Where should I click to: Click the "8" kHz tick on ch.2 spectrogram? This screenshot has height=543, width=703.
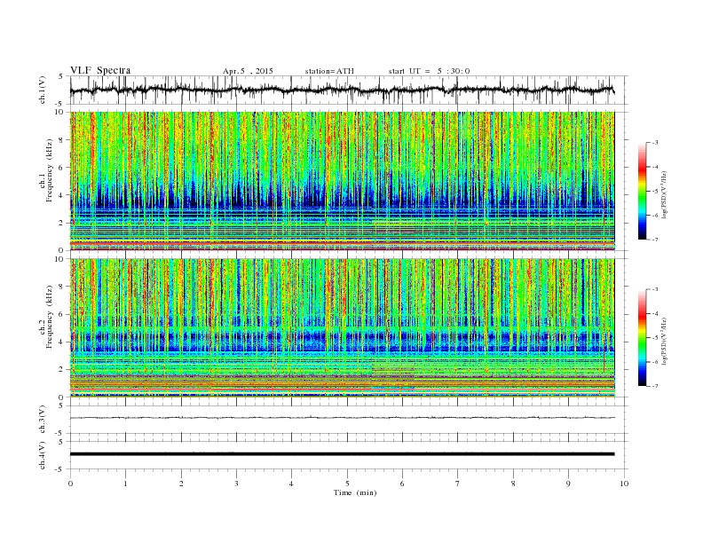point(62,287)
